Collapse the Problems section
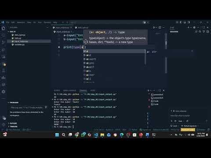The height and width of the screenshot is (158, 211). pyautogui.click(x=8, y=102)
